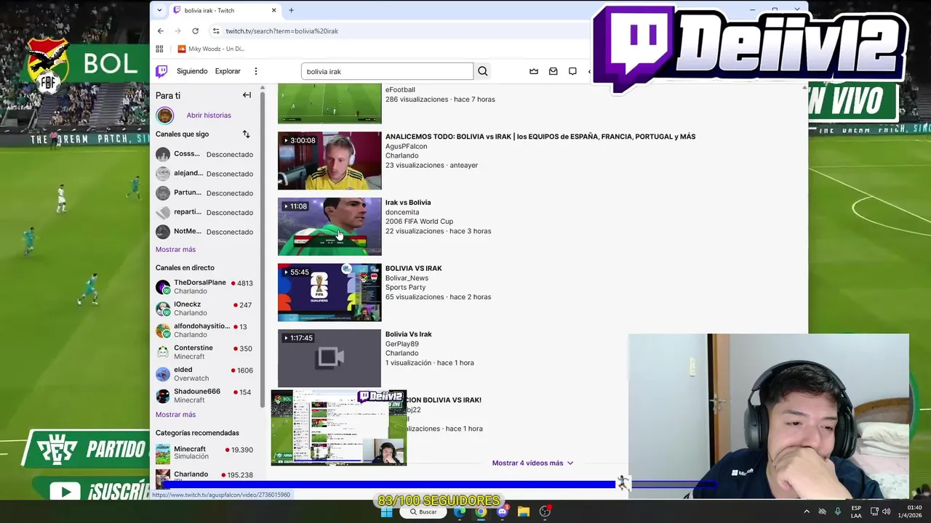Image resolution: width=931 pixels, height=523 pixels.
Task: Expand followed channels with Mostrar más
Action: tap(175, 249)
